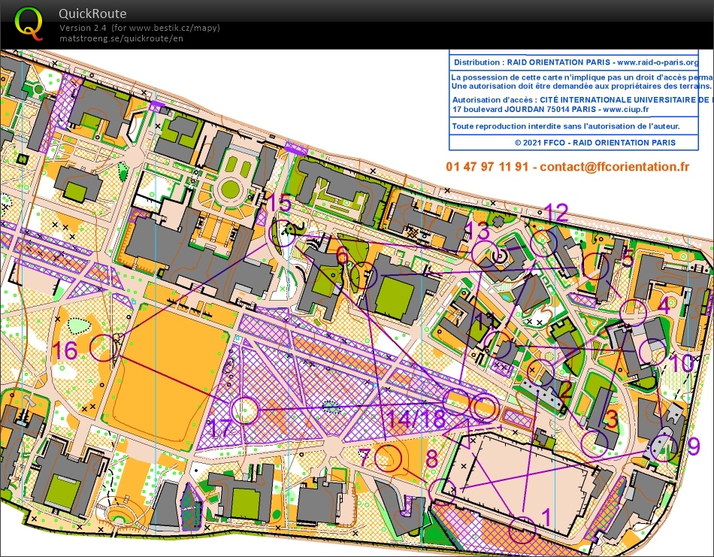Select control circle 8
Image resolution: width=714 pixels, height=557 pixels.
[443, 492]
